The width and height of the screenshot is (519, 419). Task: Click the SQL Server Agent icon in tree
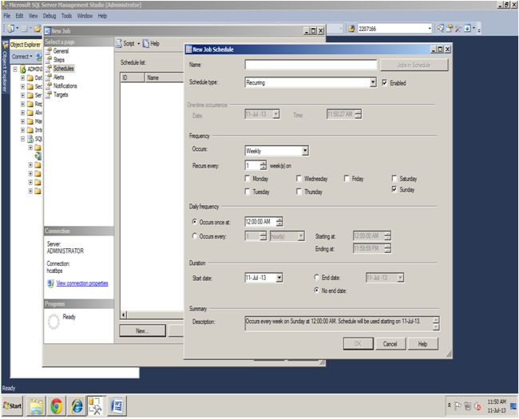click(x=30, y=139)
